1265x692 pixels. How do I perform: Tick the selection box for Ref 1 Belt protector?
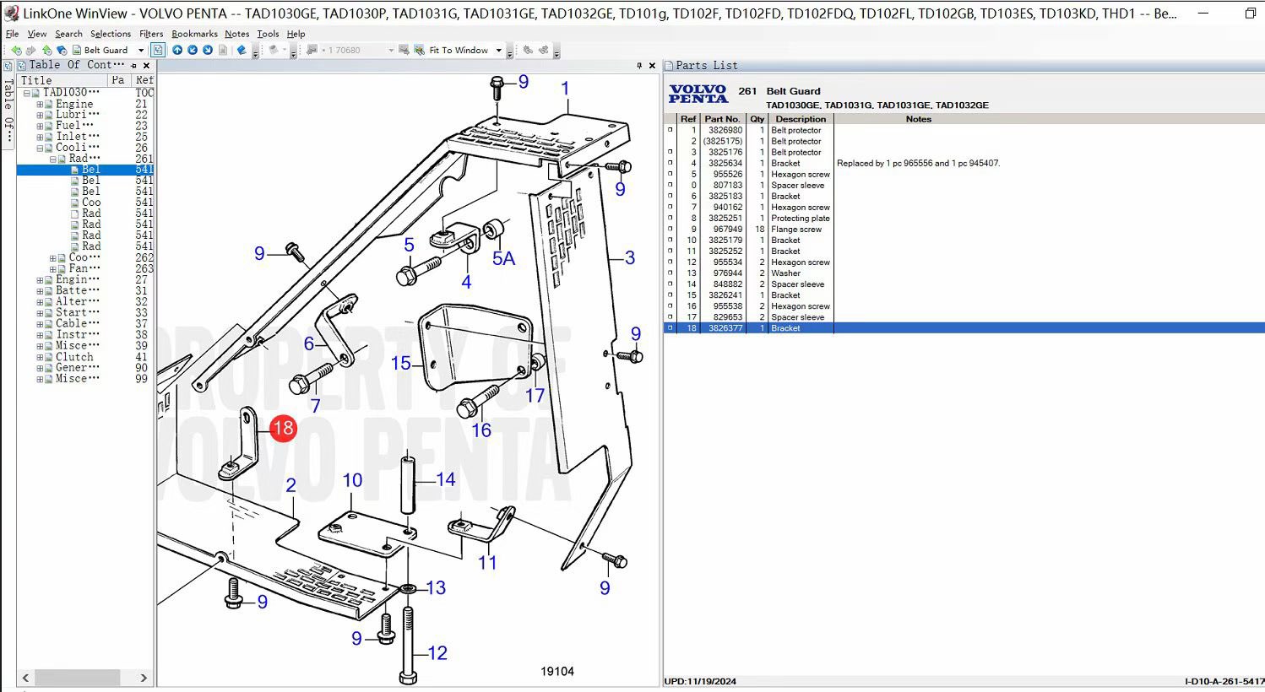(x=671, y=131)
